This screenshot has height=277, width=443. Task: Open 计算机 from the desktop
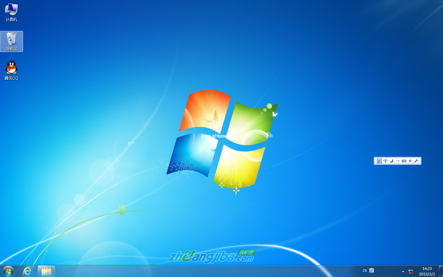pos(11,12)
